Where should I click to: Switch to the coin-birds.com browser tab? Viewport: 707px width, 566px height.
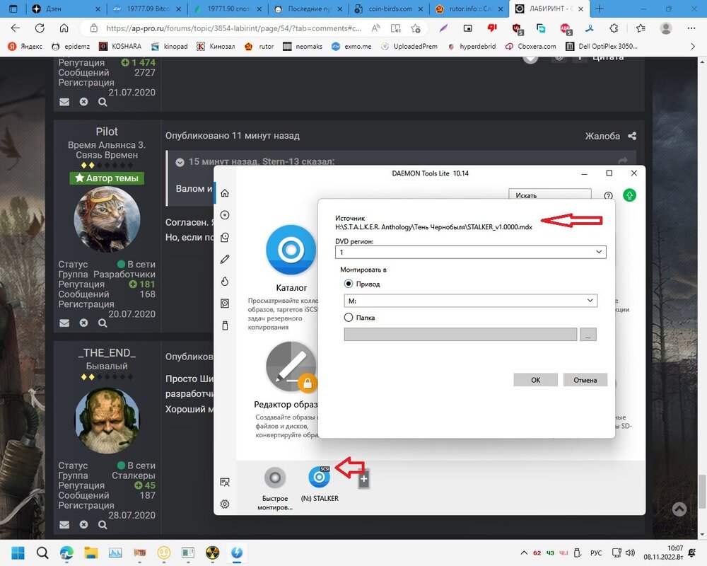[390, 9]
